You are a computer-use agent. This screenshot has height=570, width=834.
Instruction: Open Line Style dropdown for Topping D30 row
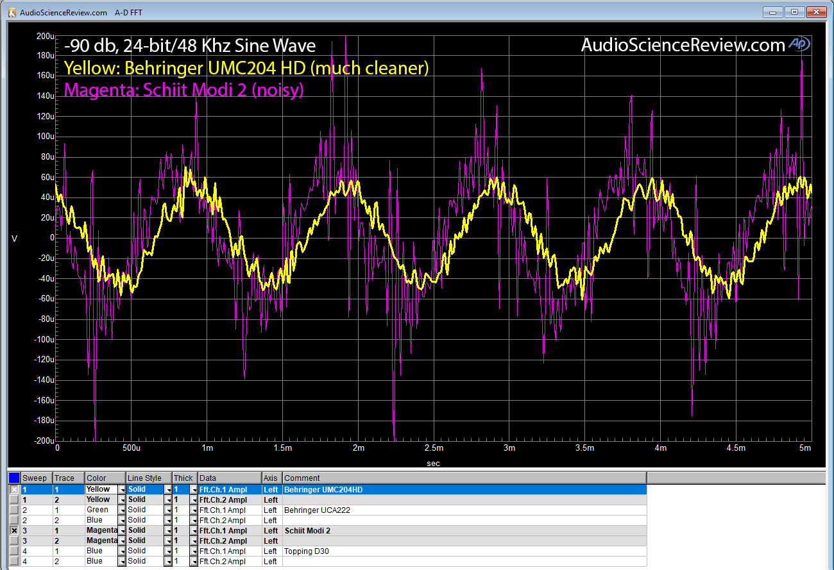pos(168,551)
